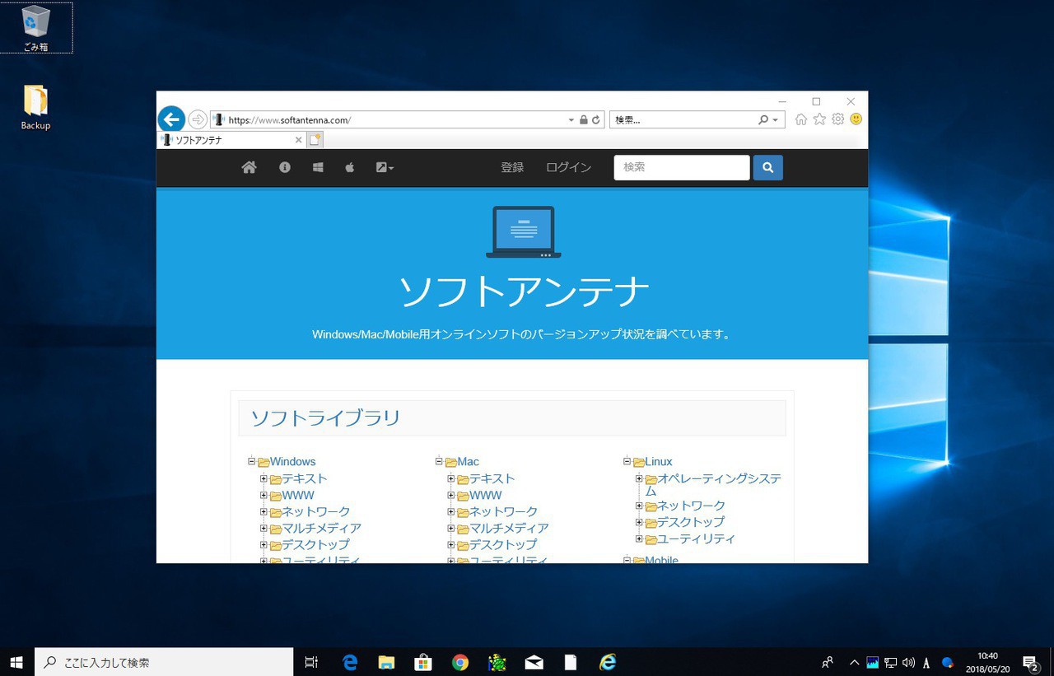Open the WWW link under Windows
The image size is (1054, 676).
[298, 496]
